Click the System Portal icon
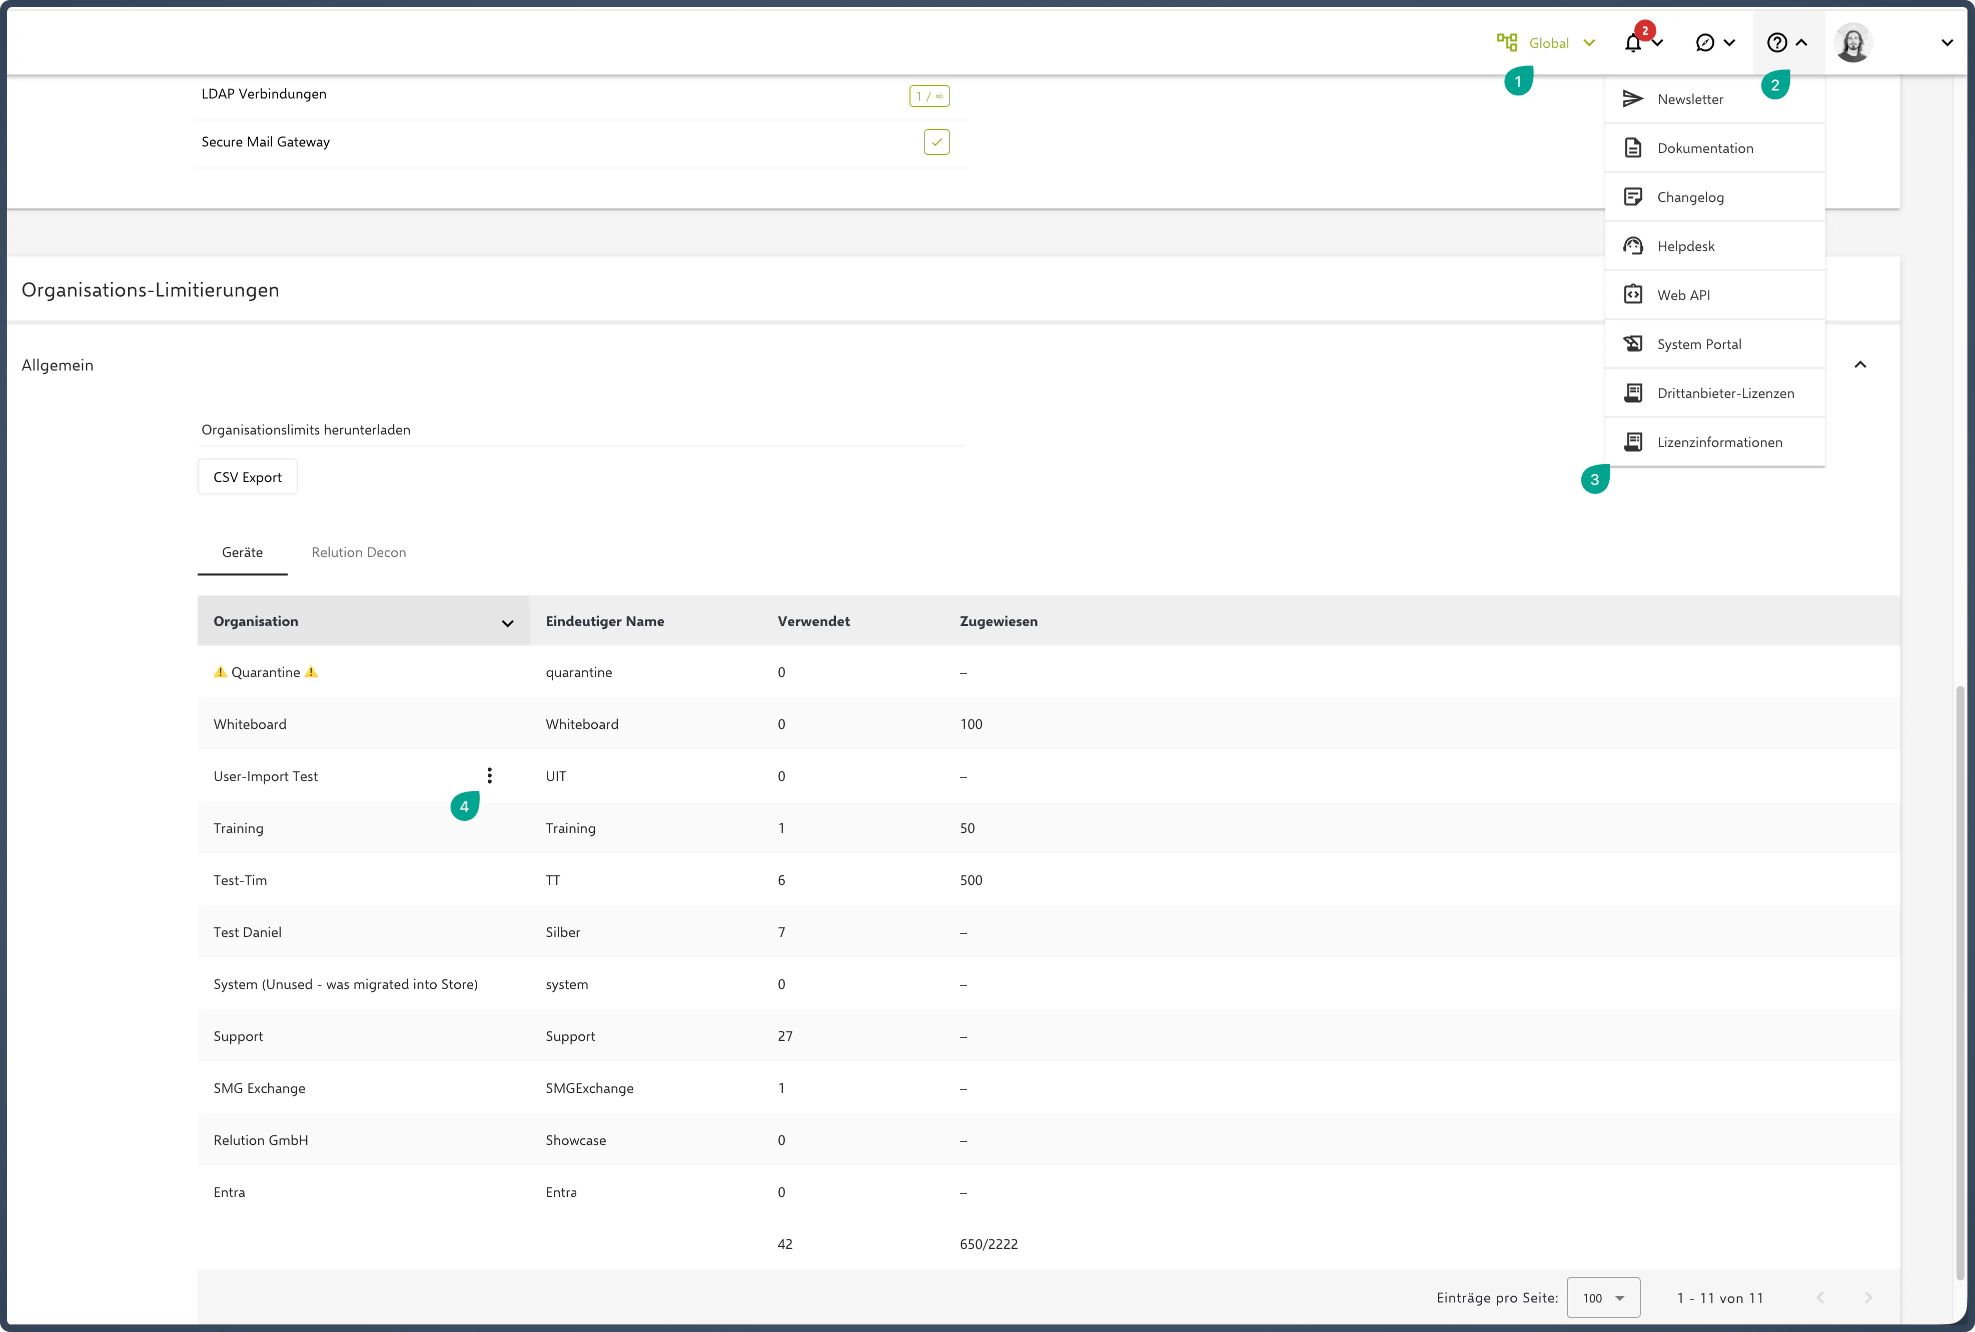 coord(1632,344)
